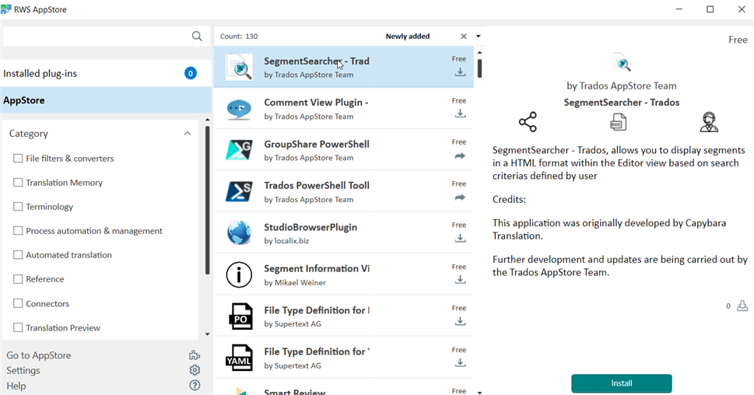The image size is (754, 395).
Task: Click the support agent headset icon
Action: 709,122
